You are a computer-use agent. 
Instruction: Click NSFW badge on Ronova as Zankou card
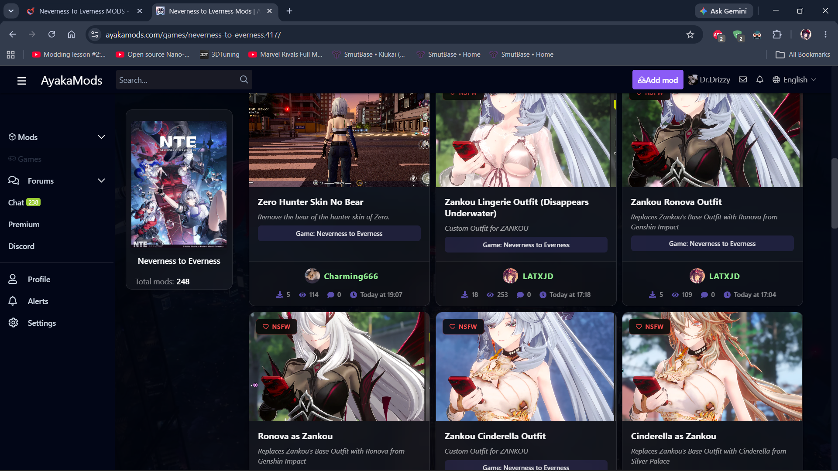(x=276, y=326)
